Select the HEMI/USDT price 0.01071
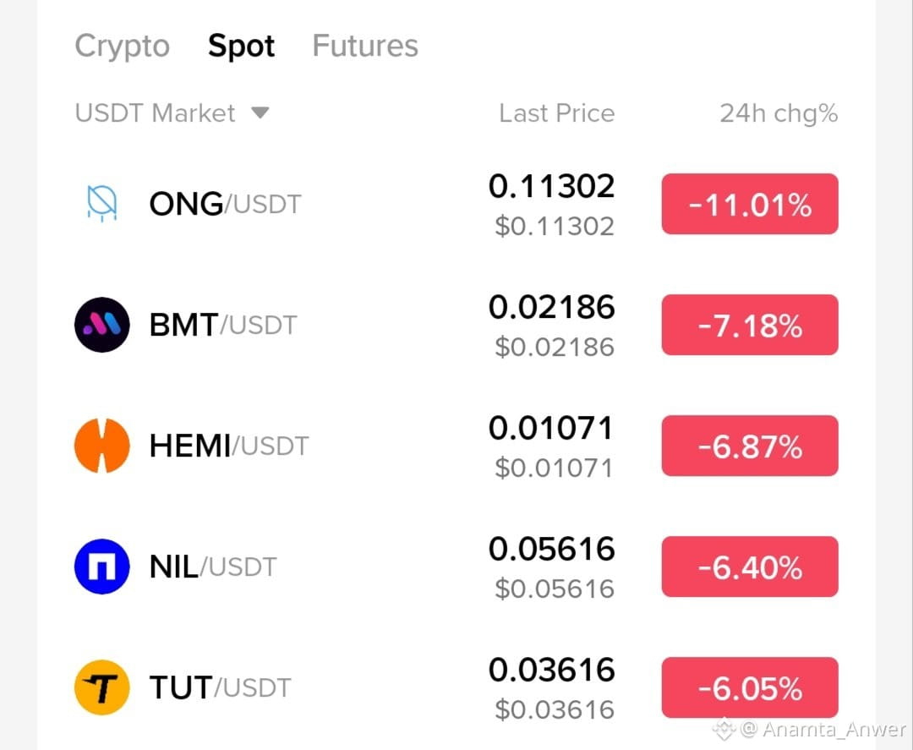Image resolution: width=913 pixels, height=750 pixels. pyautogui.click(x=551, y=428)
